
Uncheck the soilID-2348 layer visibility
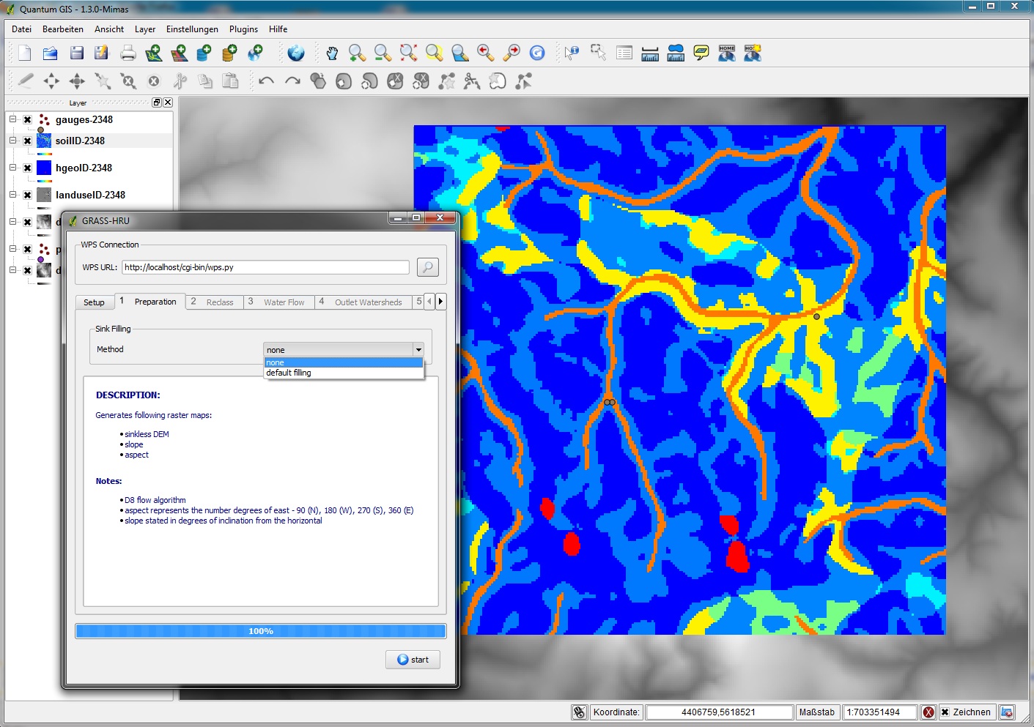pos(28,141)
